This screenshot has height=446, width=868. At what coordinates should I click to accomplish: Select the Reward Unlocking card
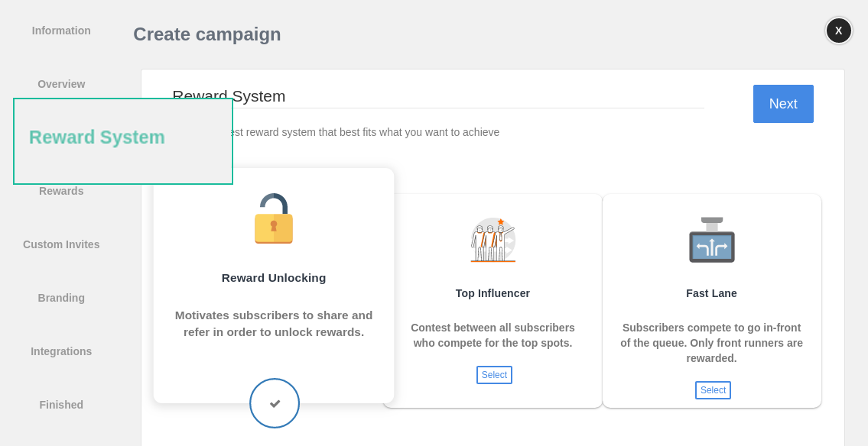273,286
